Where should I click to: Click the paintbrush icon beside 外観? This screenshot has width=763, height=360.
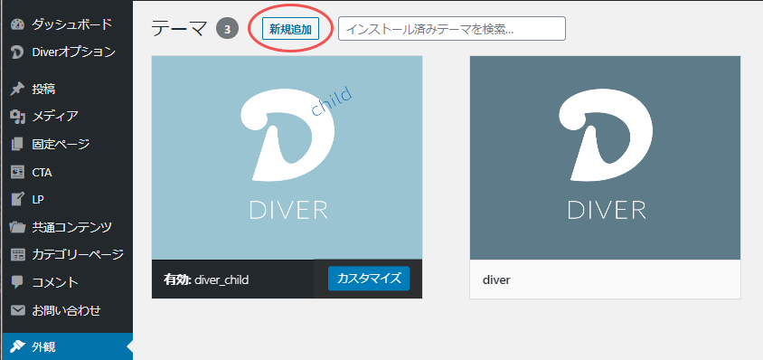17,346
